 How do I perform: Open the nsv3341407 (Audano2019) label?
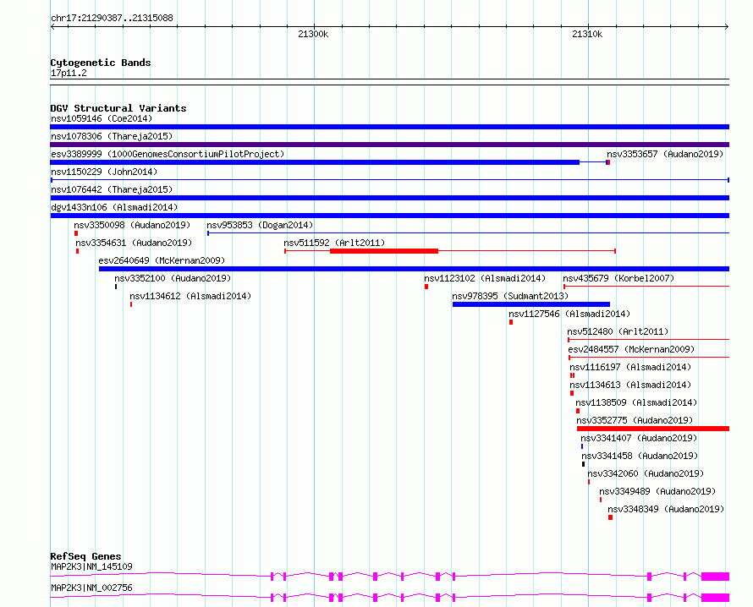click(x=639, y=438)
